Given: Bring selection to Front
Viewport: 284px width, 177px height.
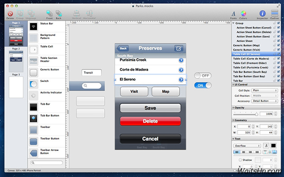Looking at the screenshot, I should [49, 14].
